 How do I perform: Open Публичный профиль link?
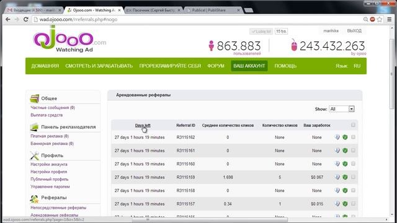click(x=50, y=179)
